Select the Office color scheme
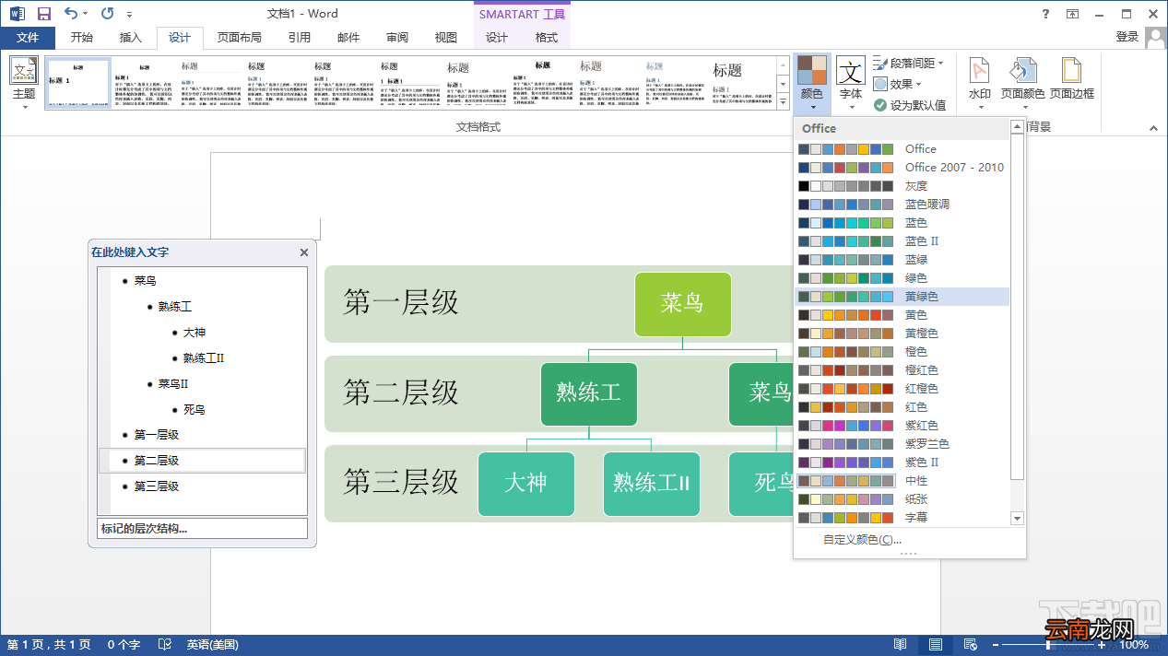 [x=903, y=148]
